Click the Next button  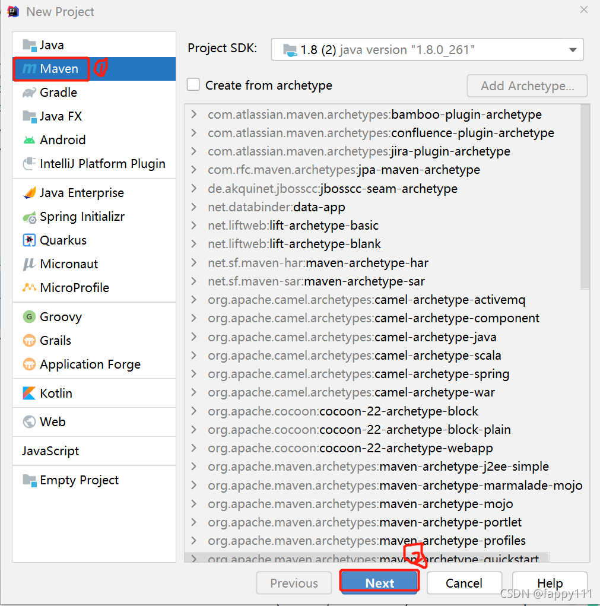pos(379,583)
